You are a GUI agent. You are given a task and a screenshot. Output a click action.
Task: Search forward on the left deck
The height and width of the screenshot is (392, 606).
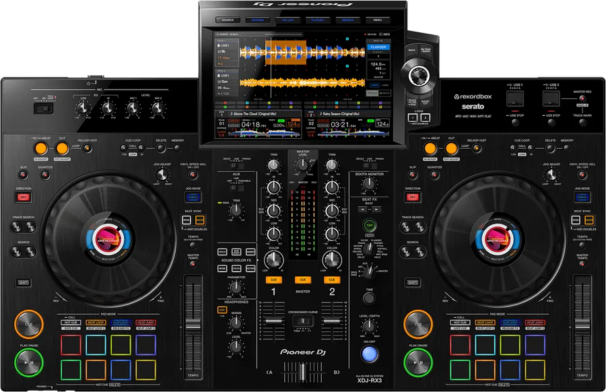(x=30, y=252)
